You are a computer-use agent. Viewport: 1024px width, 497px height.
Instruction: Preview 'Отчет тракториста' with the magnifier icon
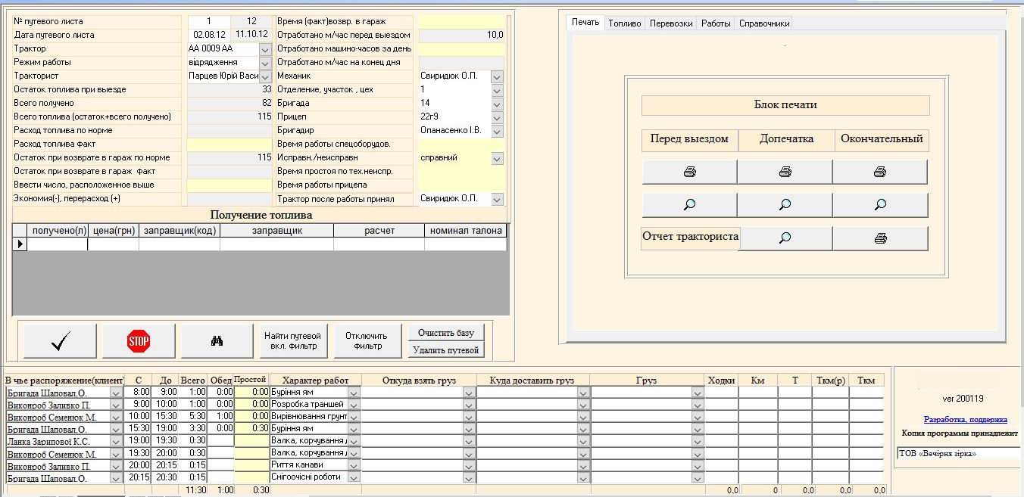coord(785,238)
